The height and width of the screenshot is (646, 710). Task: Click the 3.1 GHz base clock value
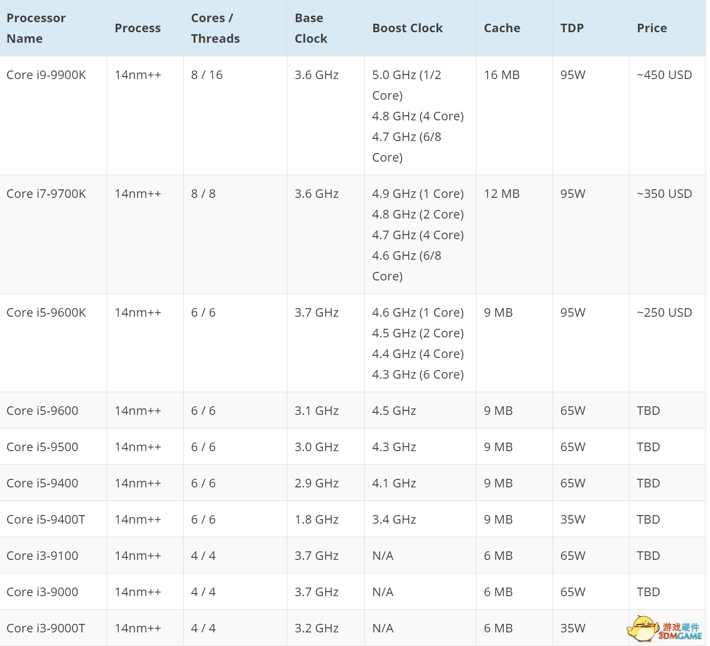pyautogui.click(x=317, y=411)
